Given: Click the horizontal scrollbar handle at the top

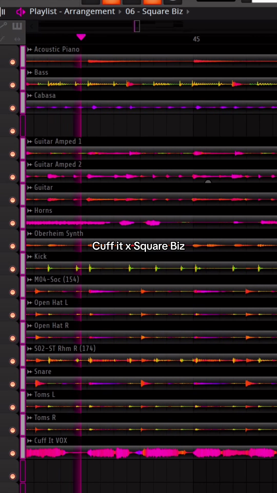Looking at the screenshot, I should coord(137,26).
